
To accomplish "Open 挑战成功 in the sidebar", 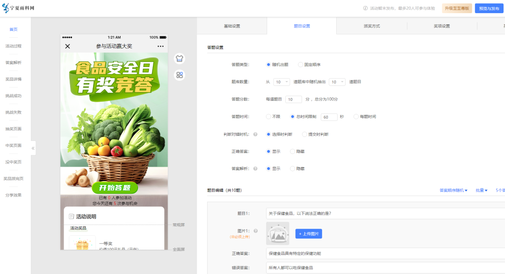I will click(x=14, y=96).
